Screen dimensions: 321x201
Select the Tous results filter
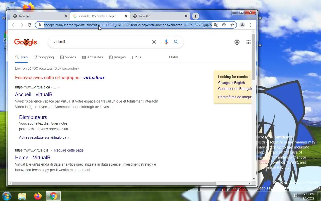click(21, 57)
